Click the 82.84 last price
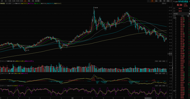Screen dimensions: 190x99 [x=179, y=5]
